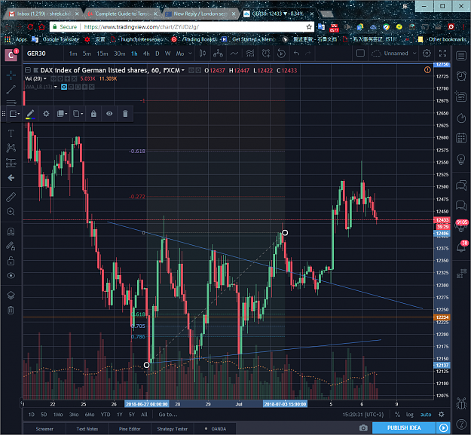Open the chart properties gear icon
Screen dimensions: 471x435
(427, 54)
